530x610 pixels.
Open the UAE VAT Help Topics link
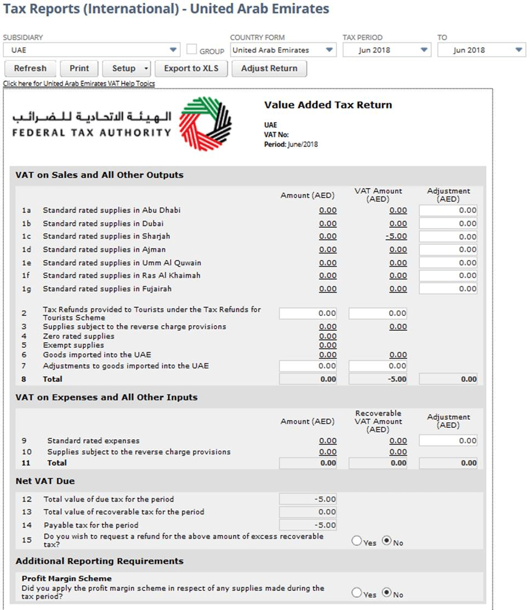(79, 83)
